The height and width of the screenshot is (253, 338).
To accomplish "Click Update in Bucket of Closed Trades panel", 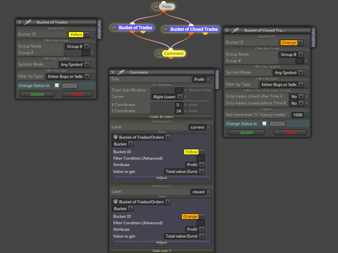I will [246, 132].
